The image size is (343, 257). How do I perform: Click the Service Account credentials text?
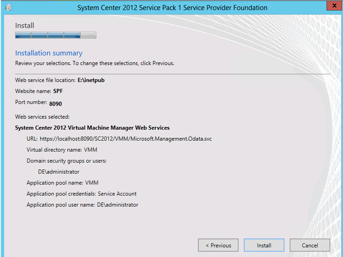[117, 194]
